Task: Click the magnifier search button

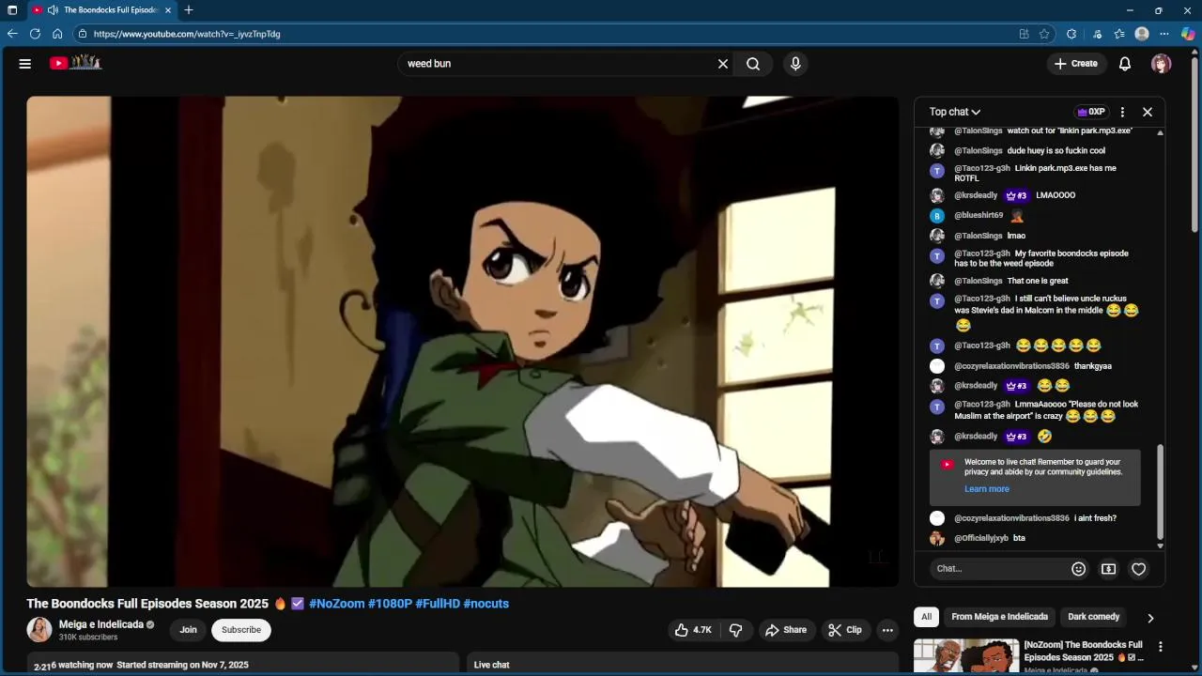Action: tap(753, 64)
